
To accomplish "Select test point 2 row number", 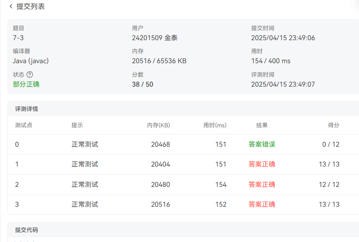I will [x=17, y=184].
